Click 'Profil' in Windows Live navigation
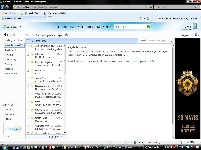 65,27
